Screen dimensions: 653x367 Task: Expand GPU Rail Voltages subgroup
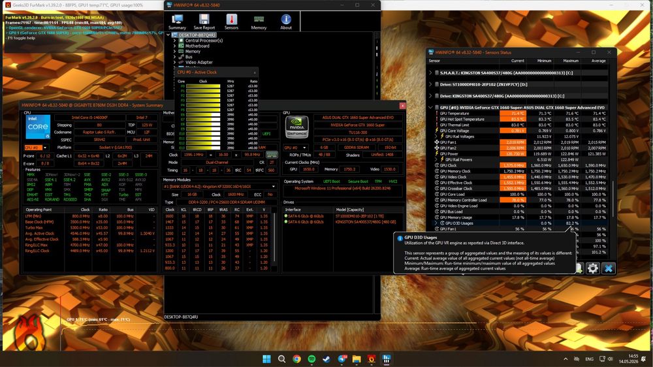436,136
